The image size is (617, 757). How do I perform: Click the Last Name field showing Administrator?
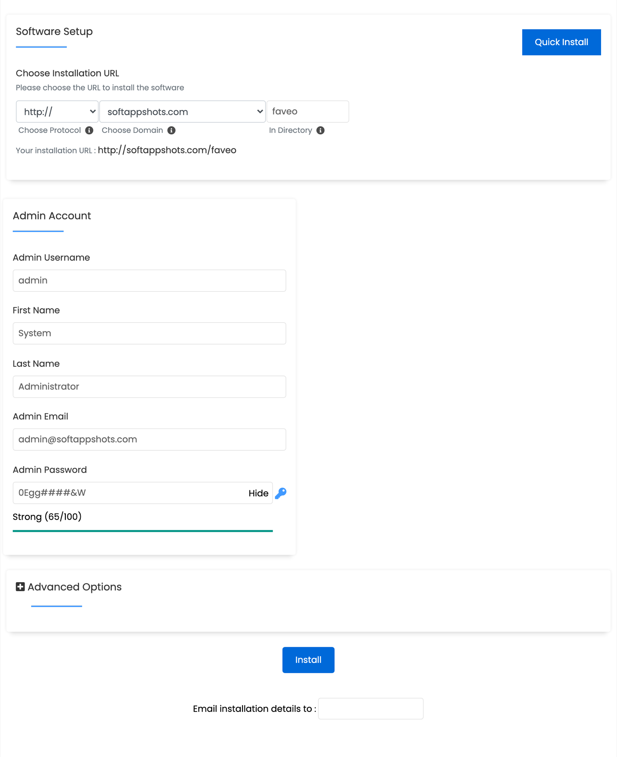[x=149, y=386]
